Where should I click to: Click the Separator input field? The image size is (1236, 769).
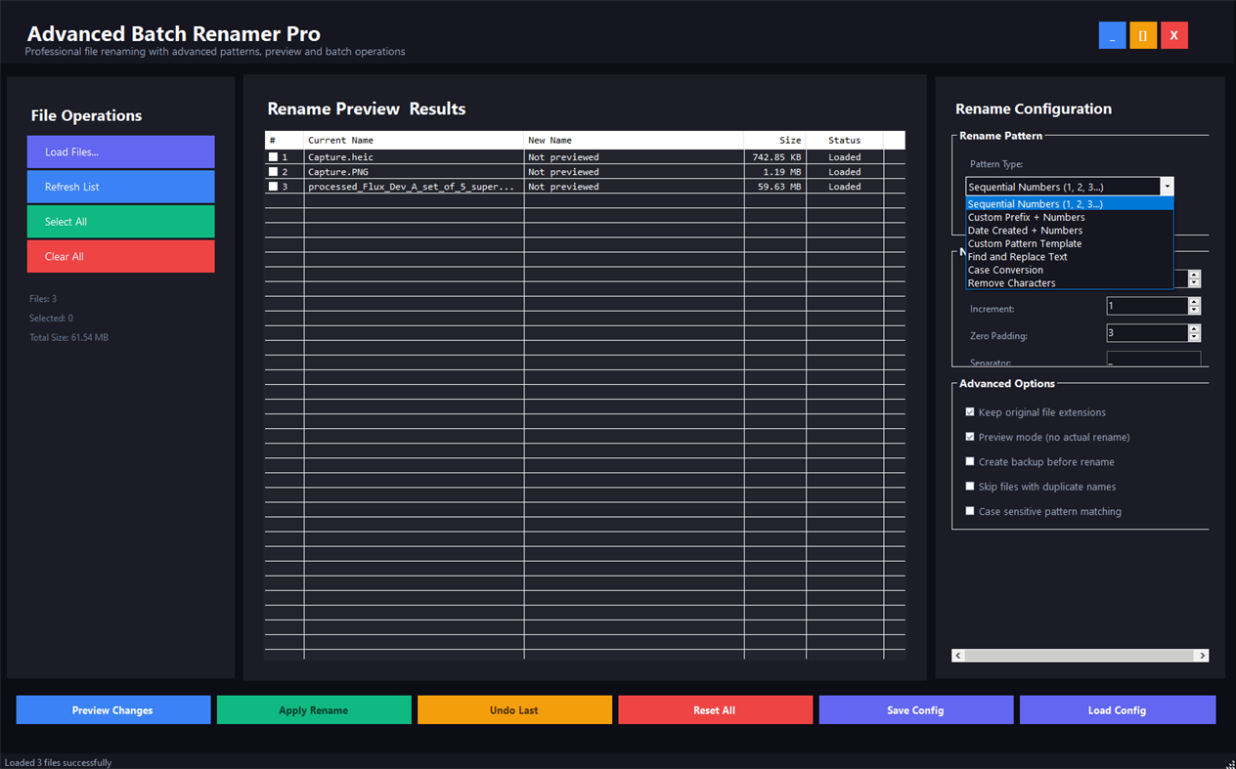[1153, 360]
